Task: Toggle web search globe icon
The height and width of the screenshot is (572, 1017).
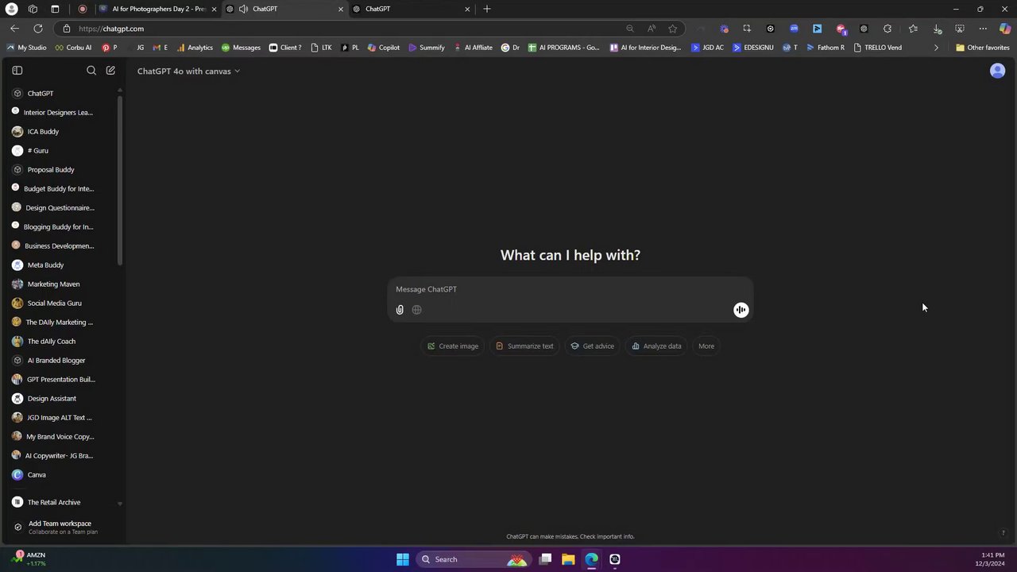Action: click(416, 310)
